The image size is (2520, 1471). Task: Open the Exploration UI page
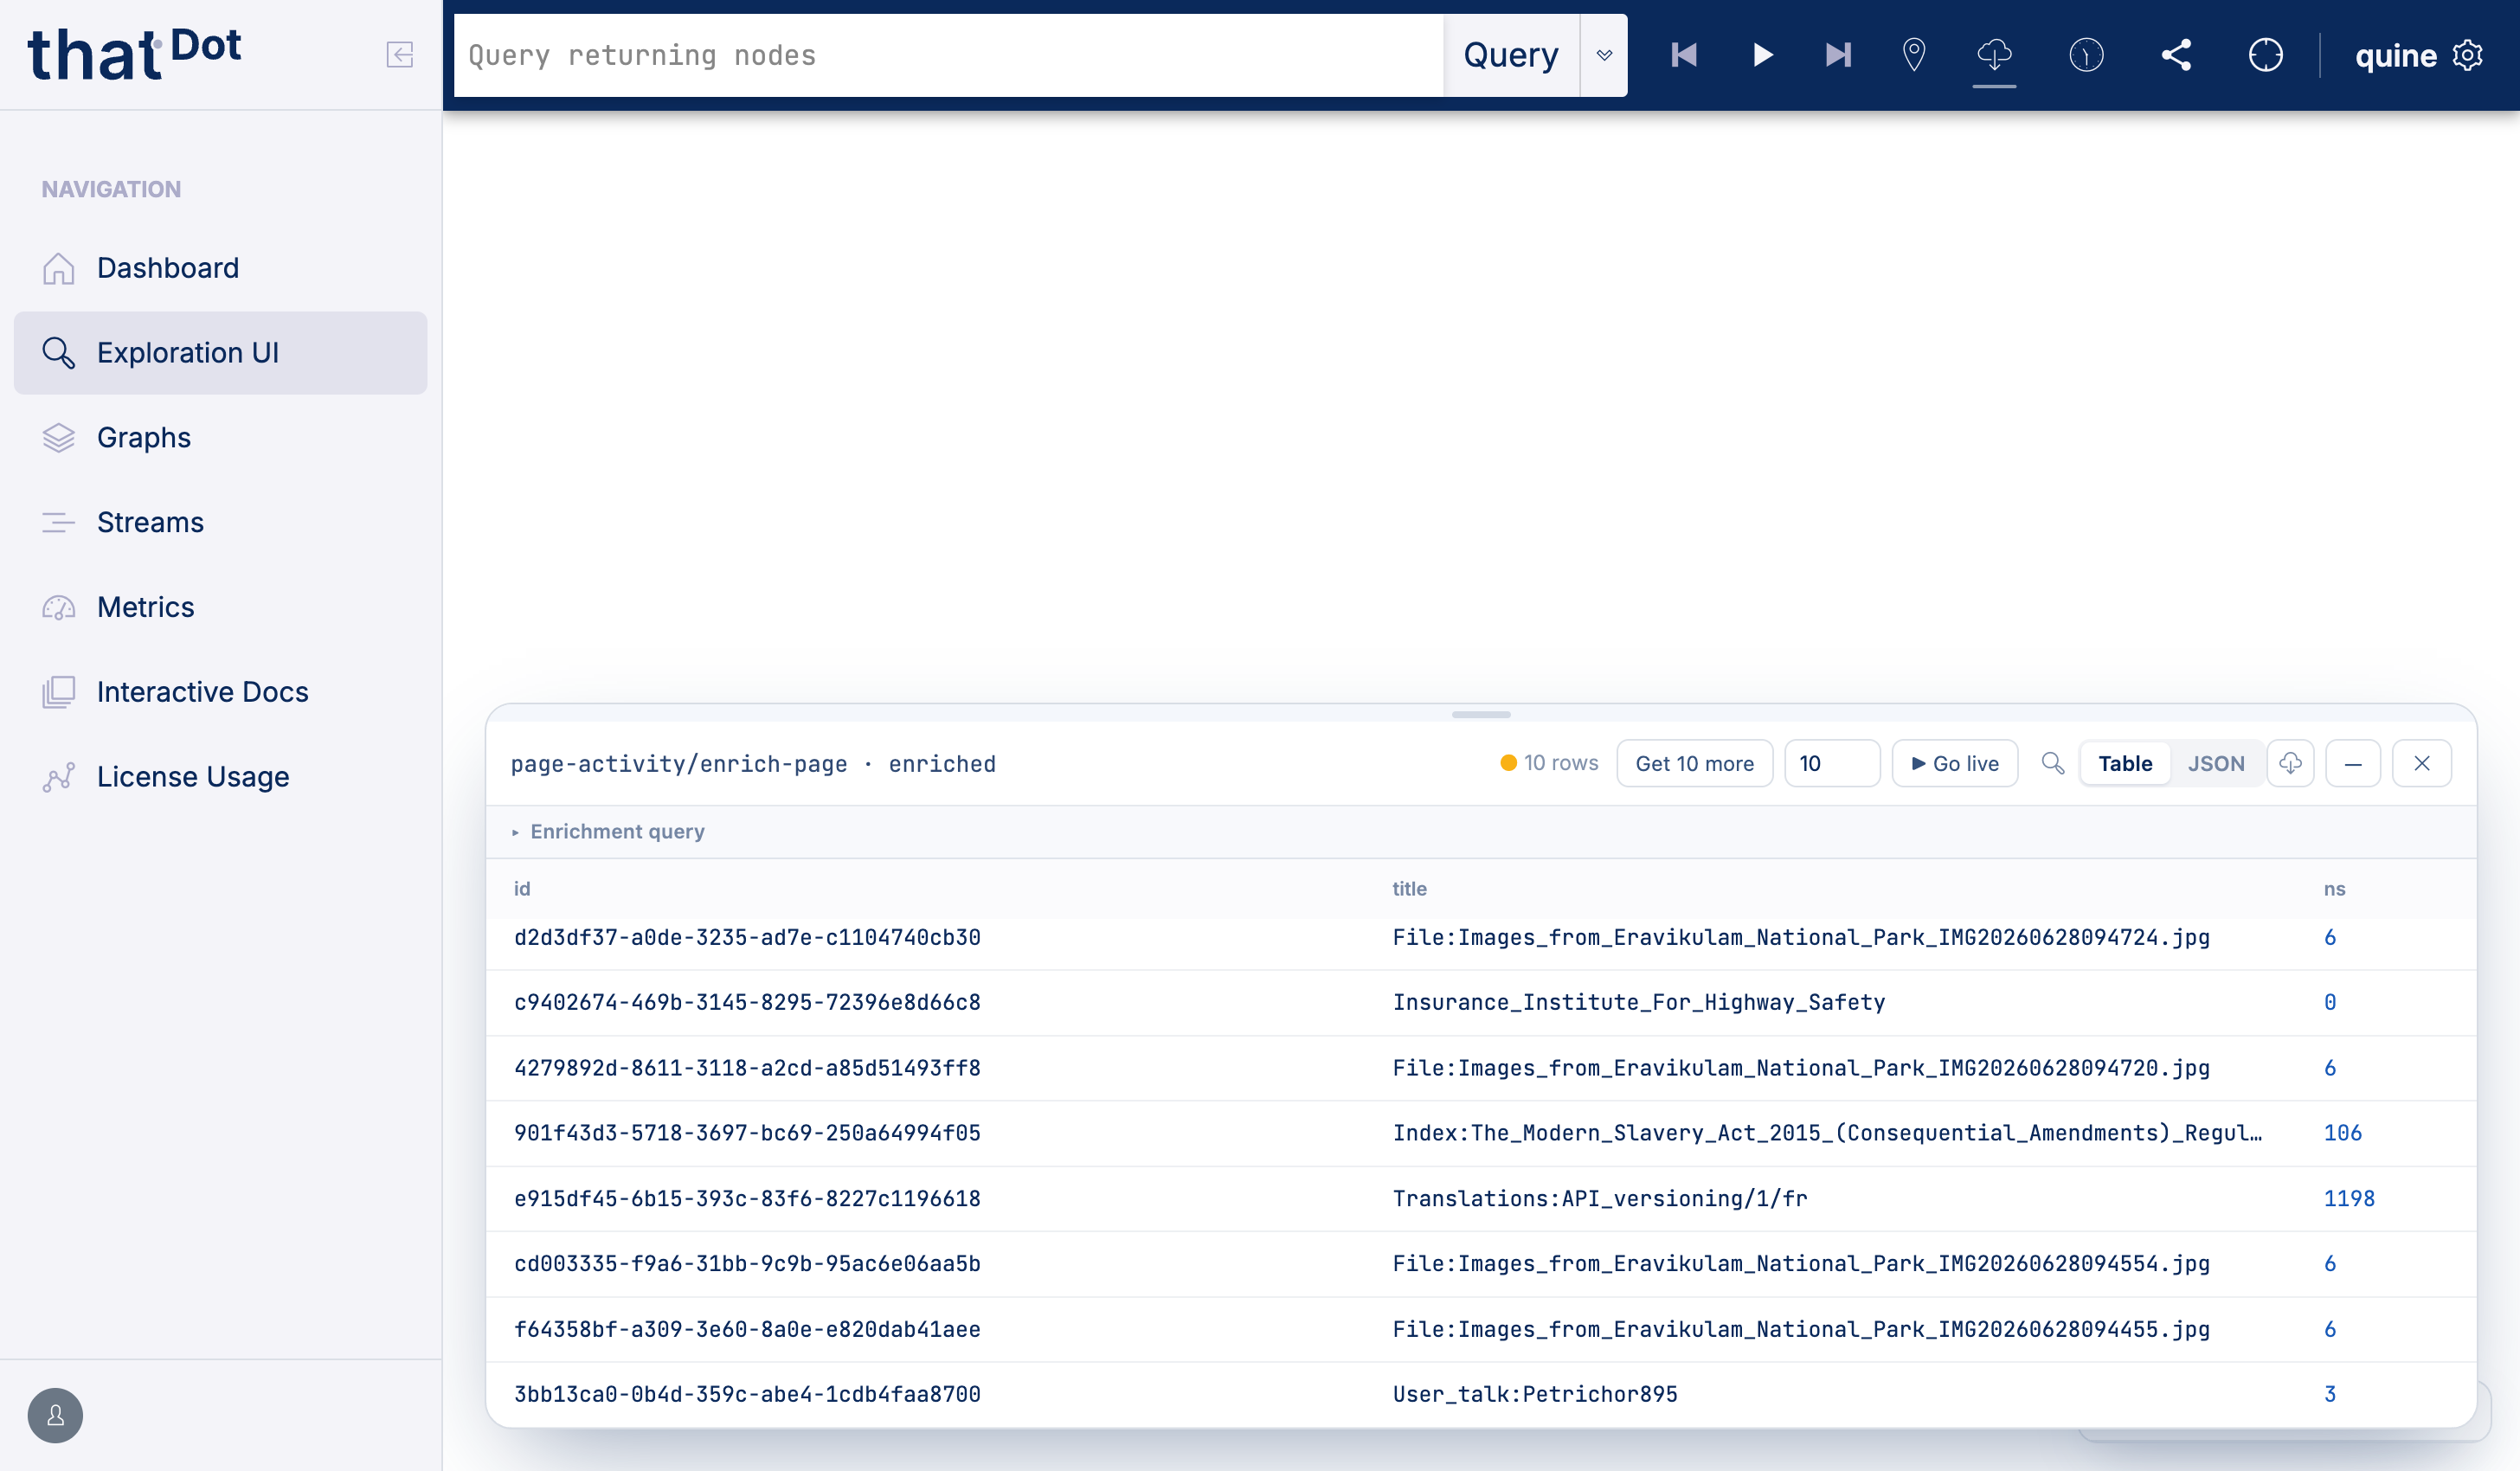pyautogui.click(x=220, y=353)
